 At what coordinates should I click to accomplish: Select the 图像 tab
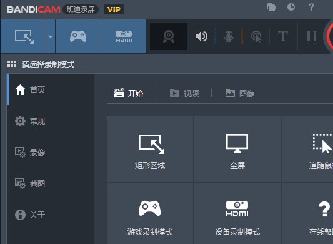coord(240,93)
